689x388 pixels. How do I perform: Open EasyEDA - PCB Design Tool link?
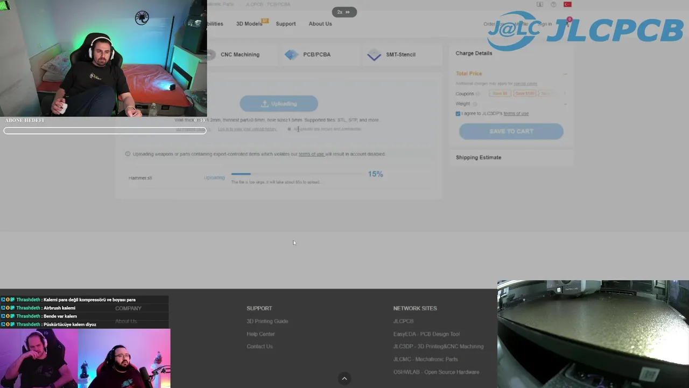pyautogui.click(x=427, y=334)
